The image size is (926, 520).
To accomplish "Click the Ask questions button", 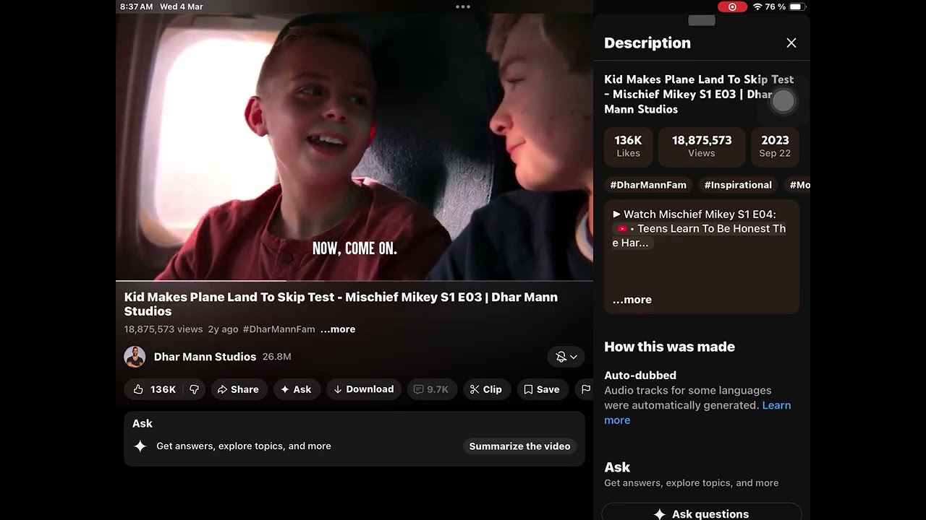I will tap(701, 513).
